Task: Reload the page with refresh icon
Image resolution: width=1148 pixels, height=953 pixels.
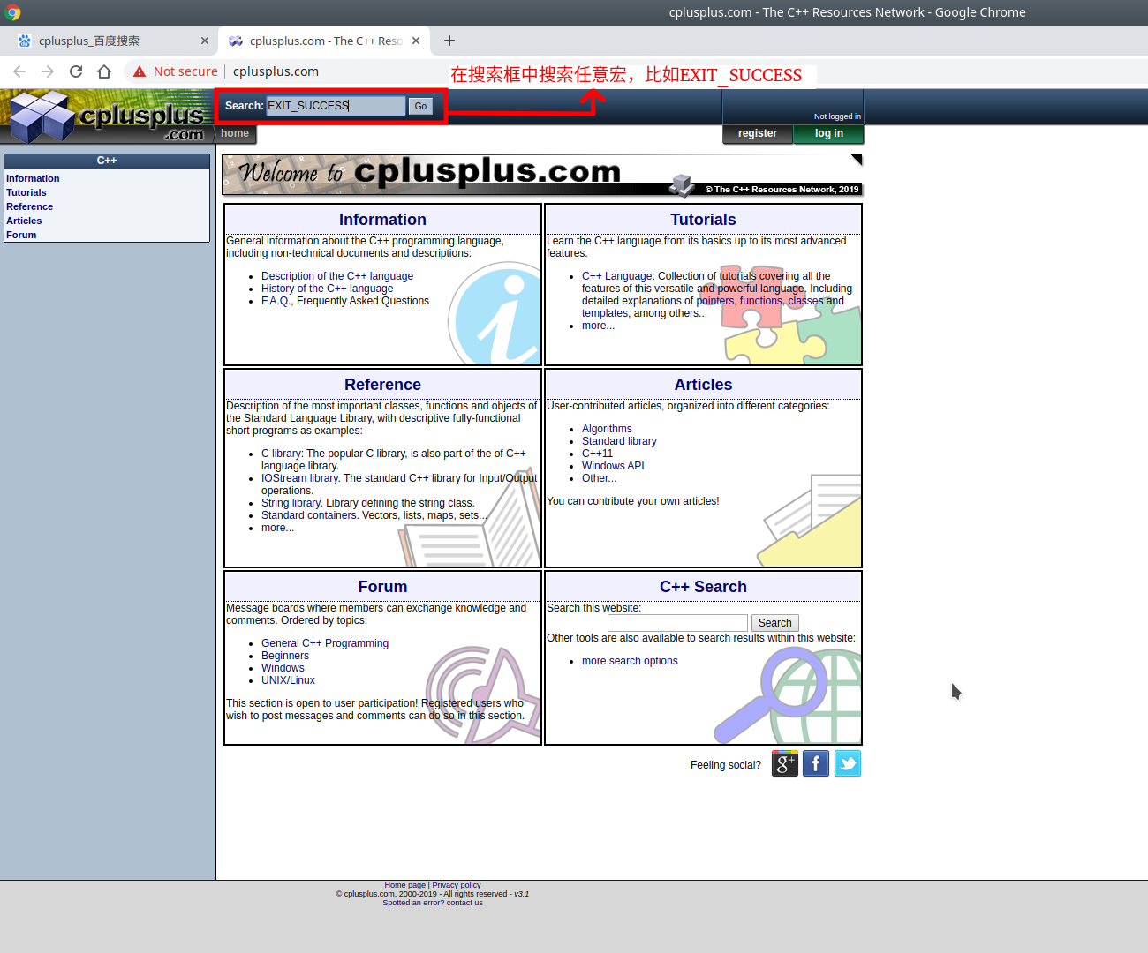Action: tap(76, 71)
